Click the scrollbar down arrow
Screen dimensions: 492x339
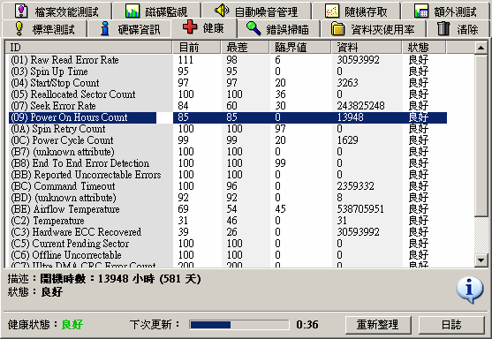[x=481, y=260]
